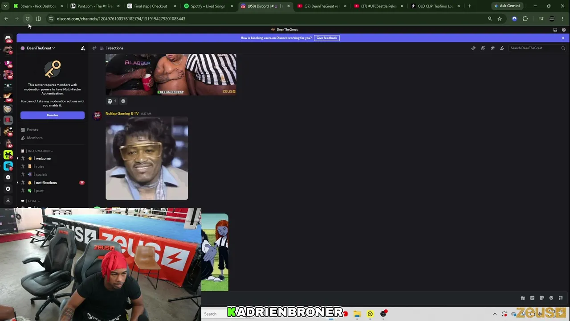570x321 pixels.
Task: Open Discord direct messages home icon
Action: point(8,38)
